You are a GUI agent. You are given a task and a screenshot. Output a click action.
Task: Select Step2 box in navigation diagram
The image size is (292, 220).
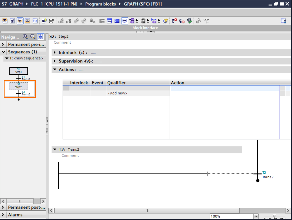18,86
